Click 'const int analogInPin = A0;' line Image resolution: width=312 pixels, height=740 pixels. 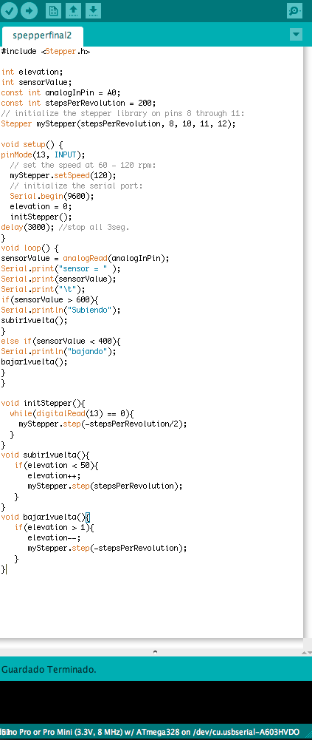point(61,93)
